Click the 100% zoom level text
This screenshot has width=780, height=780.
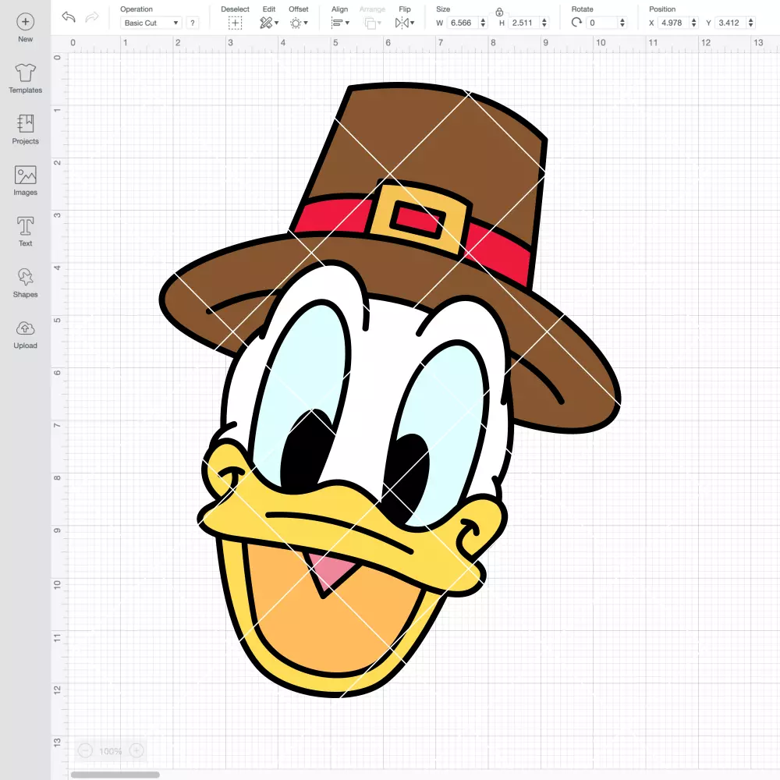111,751
